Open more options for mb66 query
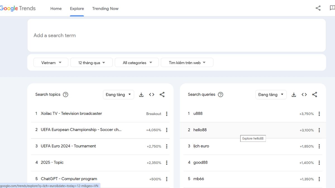This screenshot has height=188, width=335. (x=319, y=179)
